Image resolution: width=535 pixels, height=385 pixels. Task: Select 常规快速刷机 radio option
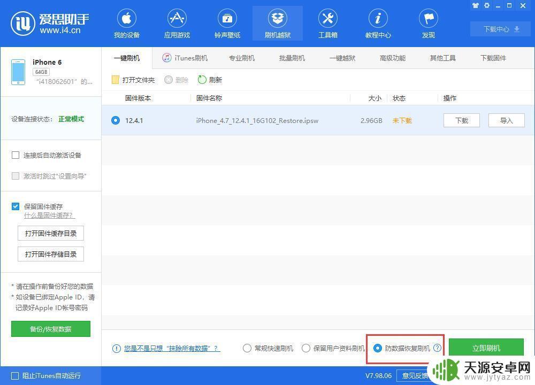(x=247, y=348)
